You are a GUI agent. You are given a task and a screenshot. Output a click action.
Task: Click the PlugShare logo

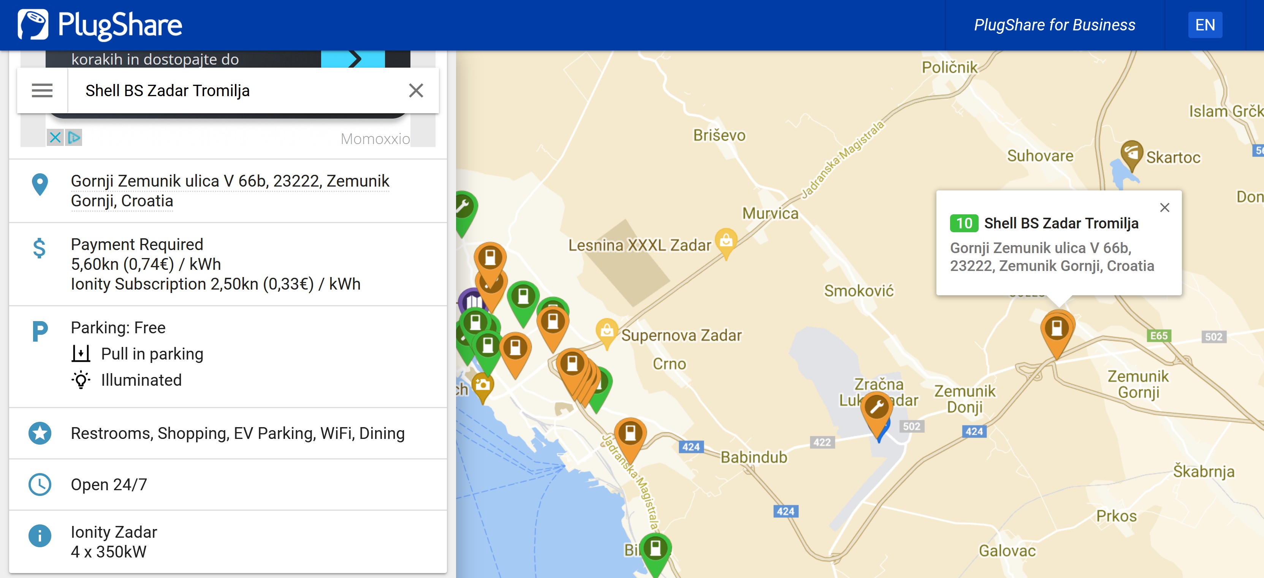click(x=100, y=25)
